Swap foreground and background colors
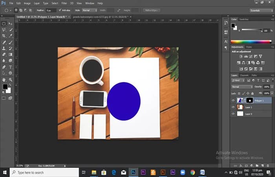Image resolution: width=275 pixels, height=177 pixels. click(x=10, y=85)
